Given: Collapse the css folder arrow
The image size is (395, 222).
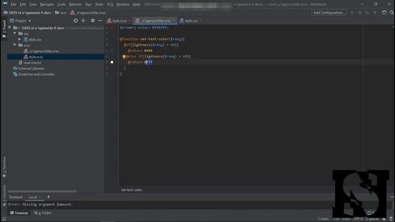Looking at the screenshot, I should coord(15,33).
